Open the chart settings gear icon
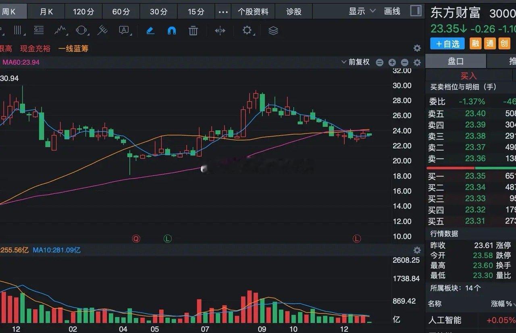The height and width of the screenshot is (333, 516). (x=247, y=30)
